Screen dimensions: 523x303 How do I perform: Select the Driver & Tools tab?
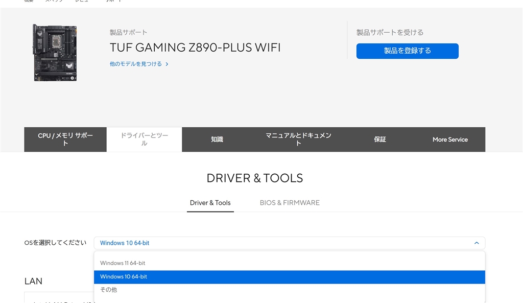[x=210, y=202]
